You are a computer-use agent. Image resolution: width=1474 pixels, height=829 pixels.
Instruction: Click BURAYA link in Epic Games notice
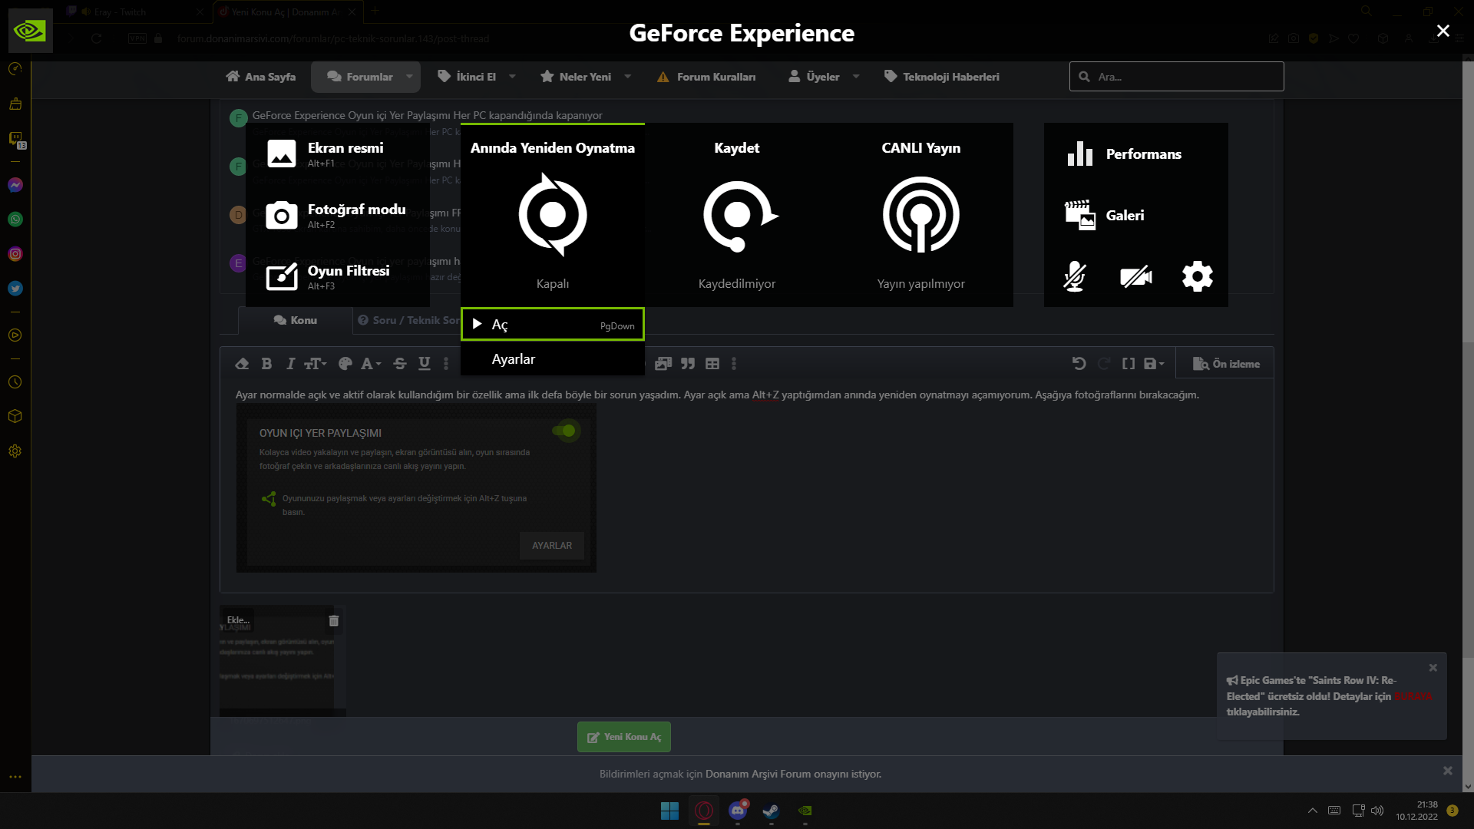pyautogui.click(x=1413, y=696)
